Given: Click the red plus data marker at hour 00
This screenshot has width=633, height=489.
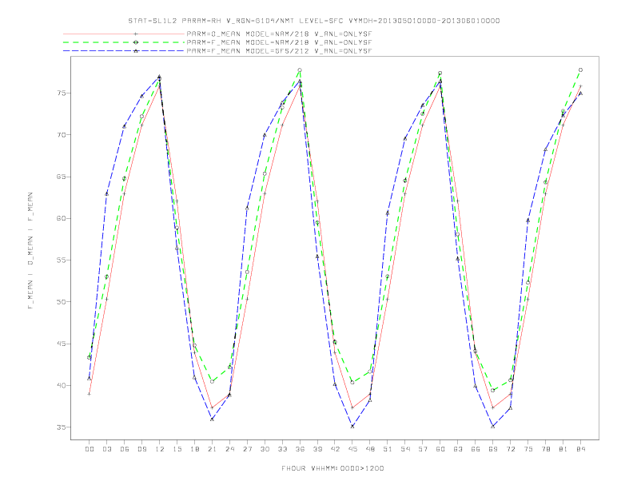Looking at the screenshot, I should [x=90, y=394].
